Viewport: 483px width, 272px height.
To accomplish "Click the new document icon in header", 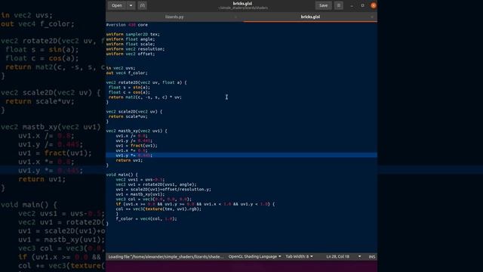I will pos(143,5).
